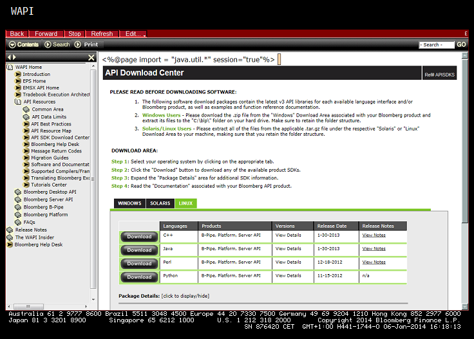Click the API Data Limits folder icon
The width and height of the screenshot is (474, 339).
[26, 117]
